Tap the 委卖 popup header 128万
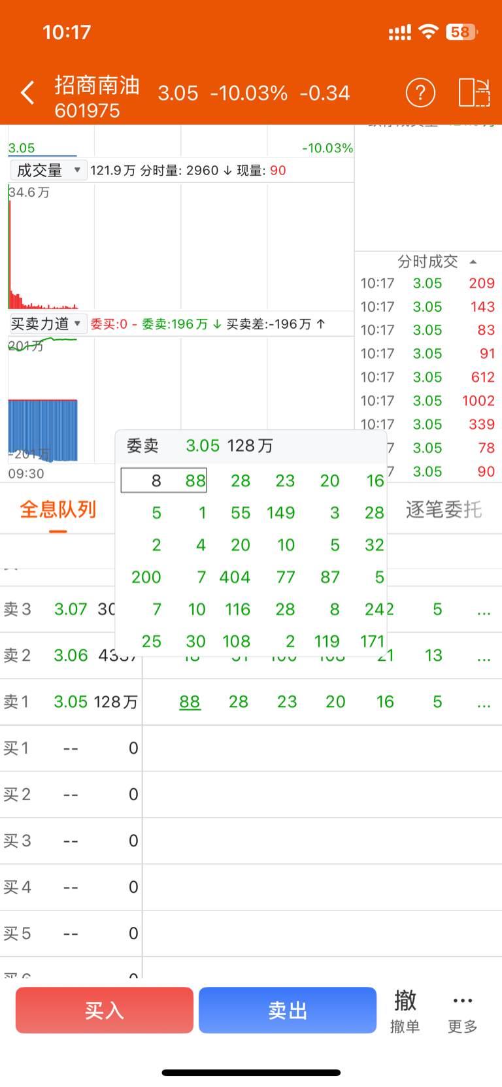 tap(250, 446)
